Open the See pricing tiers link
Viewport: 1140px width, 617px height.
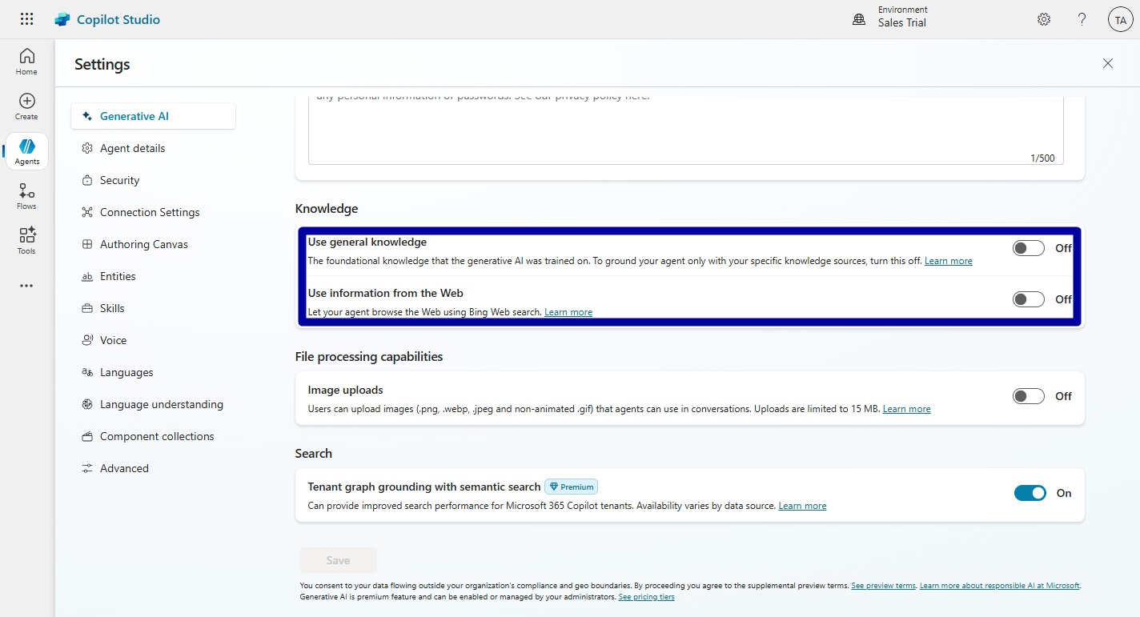pyautogui.click(x=646, y=596)
